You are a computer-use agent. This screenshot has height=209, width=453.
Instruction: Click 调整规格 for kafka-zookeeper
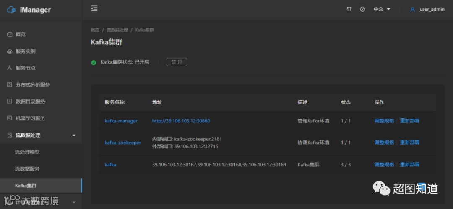384,143
